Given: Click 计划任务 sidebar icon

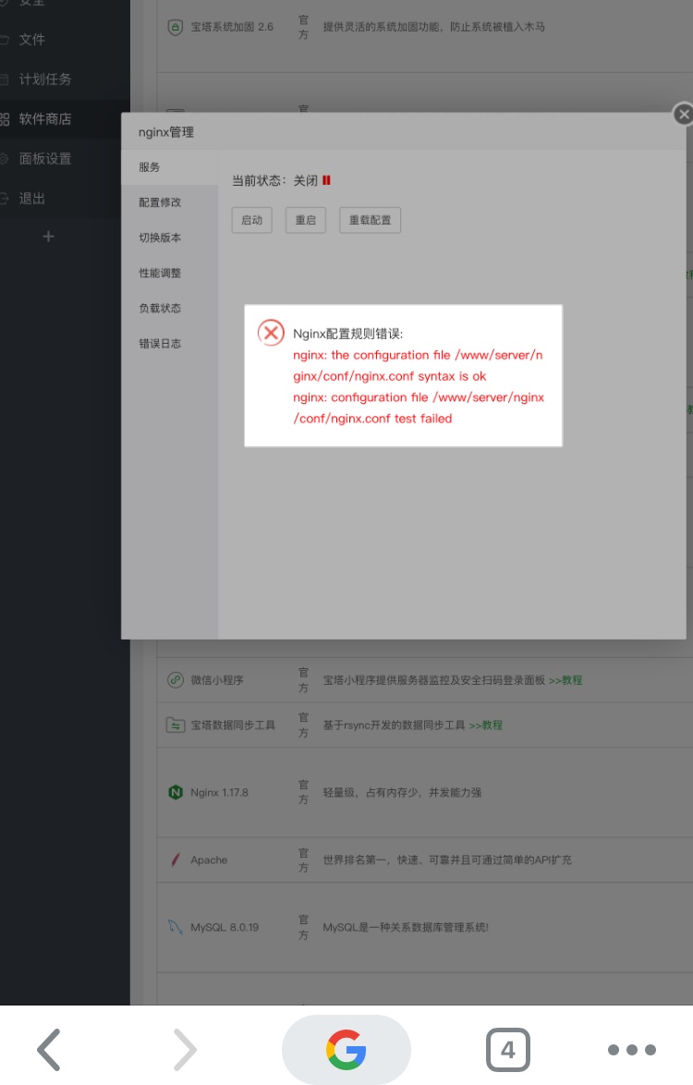Looking at the screenshot, I should [4, 79].
